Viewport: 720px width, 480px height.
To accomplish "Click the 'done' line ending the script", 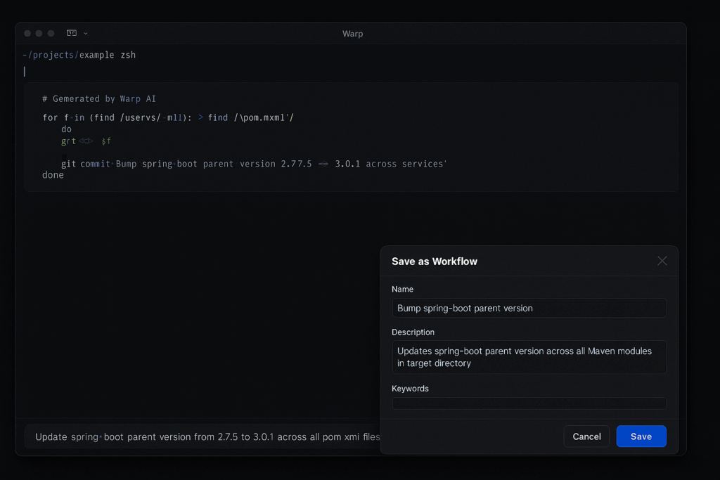I will pyautogui.click(x=53, y=175).
